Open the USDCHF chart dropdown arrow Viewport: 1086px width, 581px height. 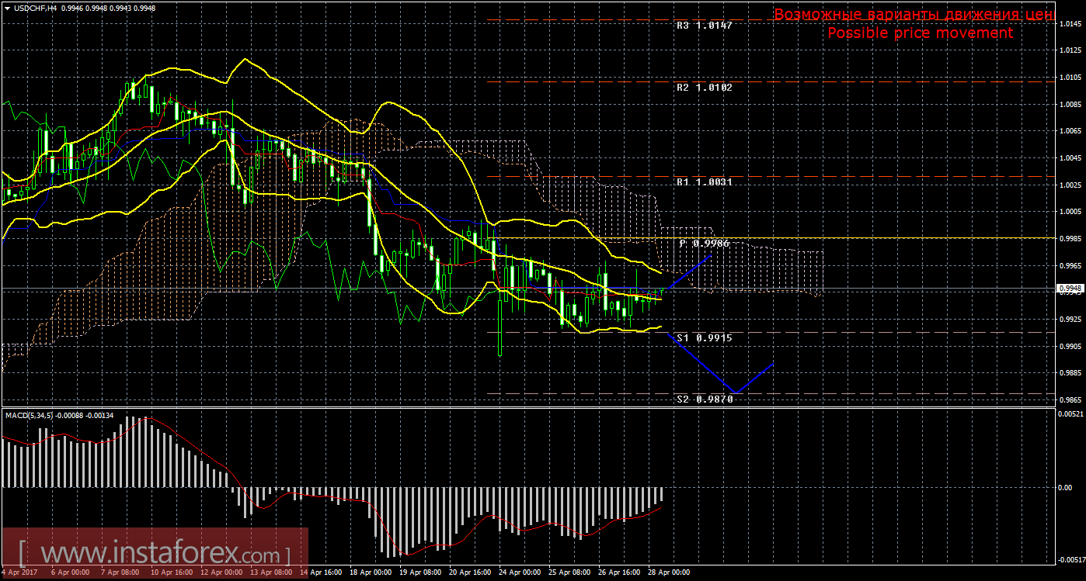[7, 8]
